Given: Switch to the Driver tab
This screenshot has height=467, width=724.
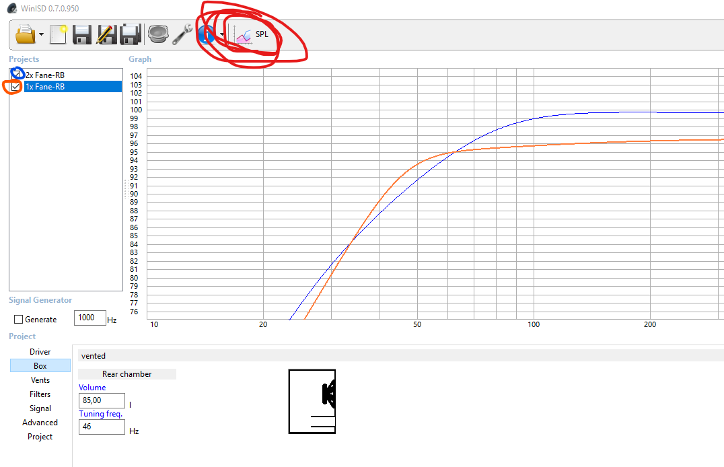Looking at the screenshot, I should tap(40, 352).
